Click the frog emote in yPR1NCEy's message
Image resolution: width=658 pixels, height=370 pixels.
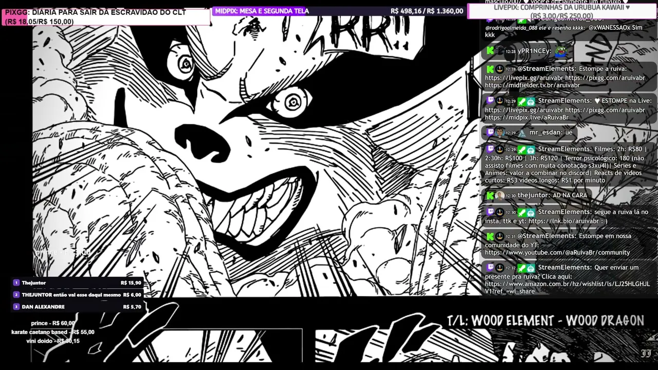pos(561,51)
